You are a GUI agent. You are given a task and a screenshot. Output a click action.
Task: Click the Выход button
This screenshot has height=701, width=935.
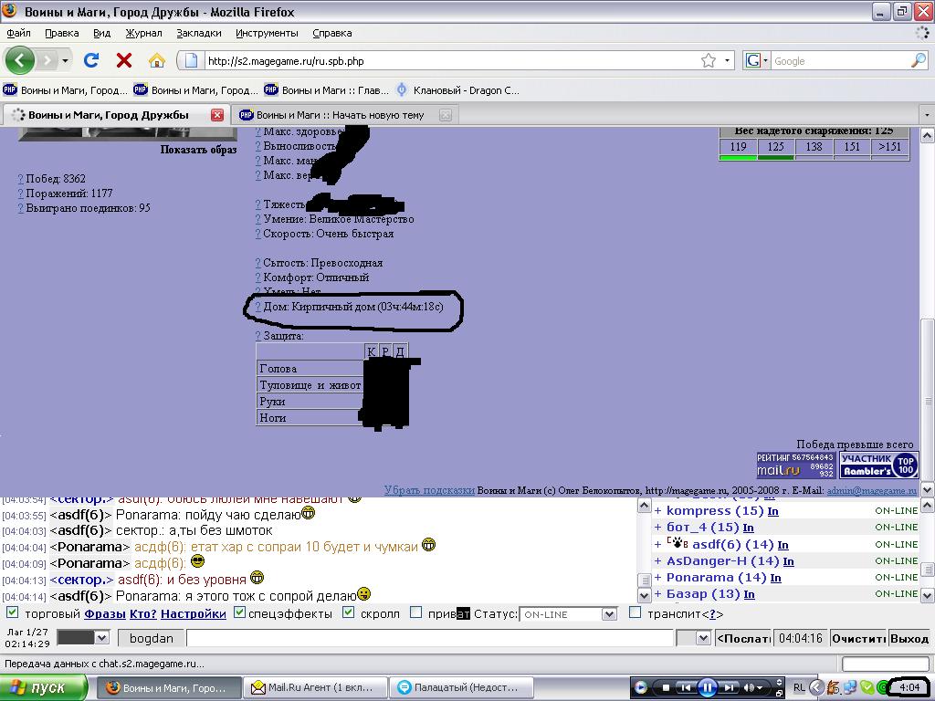(909, 638)
